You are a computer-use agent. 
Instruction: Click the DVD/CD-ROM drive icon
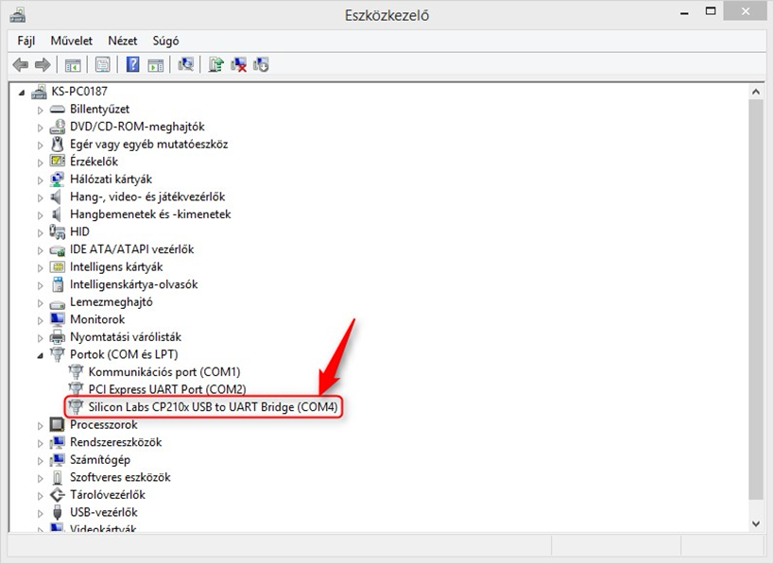[58, 127]
